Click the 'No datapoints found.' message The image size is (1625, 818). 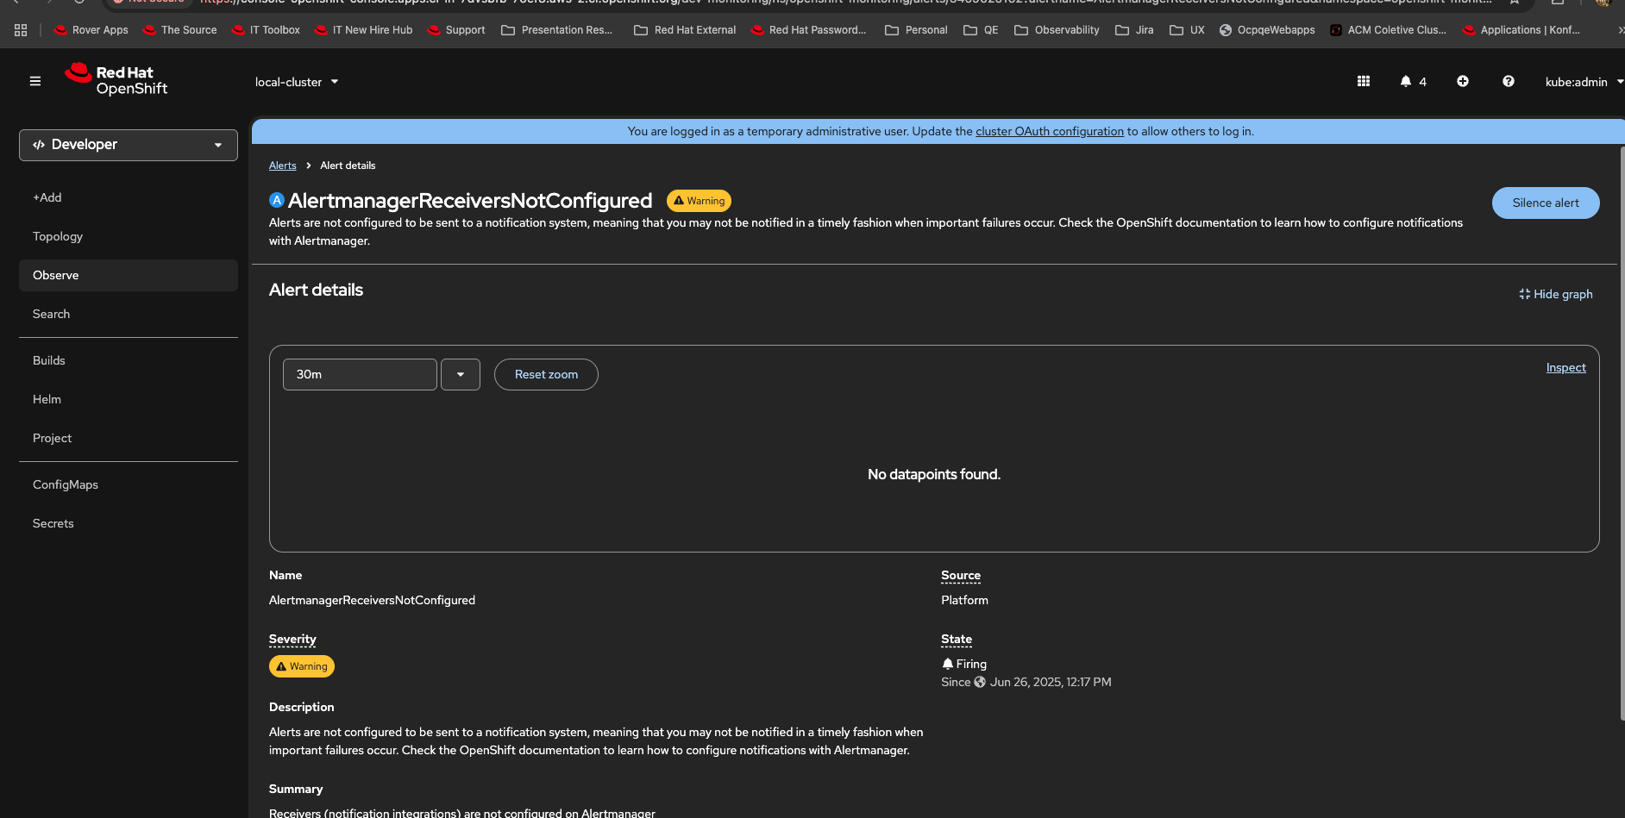(934, 474)
